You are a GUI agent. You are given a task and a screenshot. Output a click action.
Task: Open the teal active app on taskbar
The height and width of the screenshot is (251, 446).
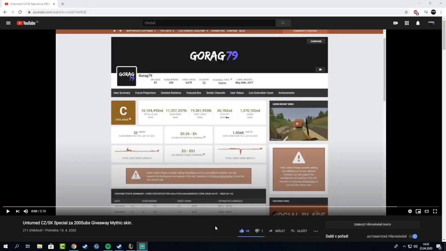click(142, 246)
